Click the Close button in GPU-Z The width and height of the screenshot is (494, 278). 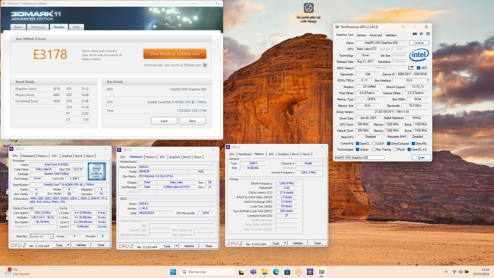[x=421, y=158]
